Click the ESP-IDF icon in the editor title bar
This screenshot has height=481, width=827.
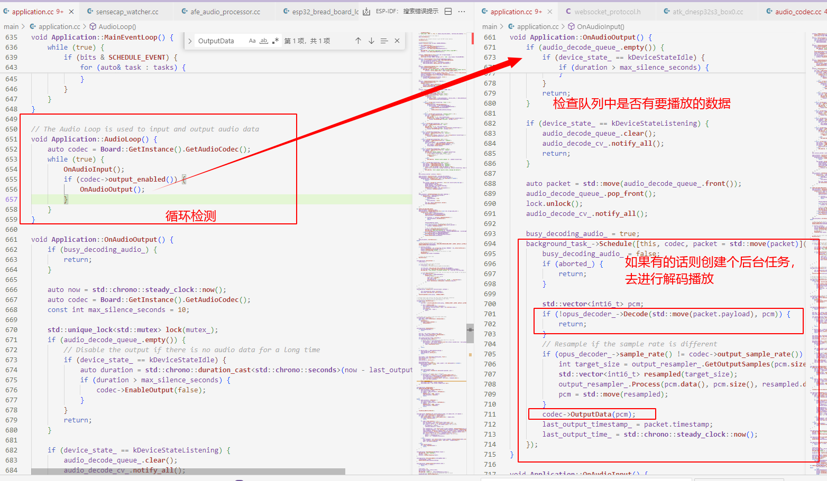tap(366, 12)
